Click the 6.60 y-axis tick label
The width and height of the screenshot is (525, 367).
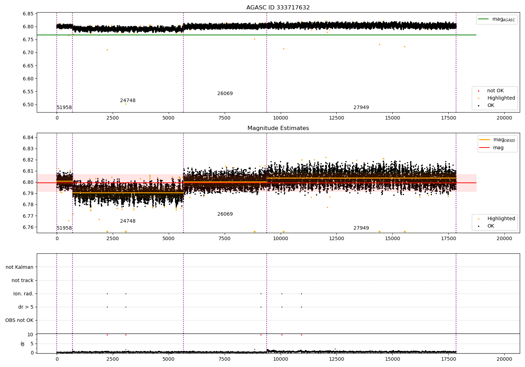pos(28,79)
